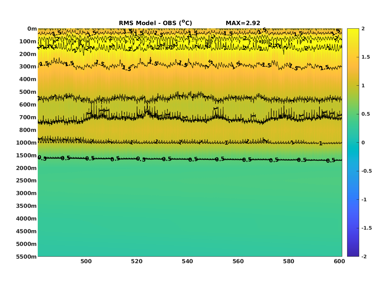The height and width of the screenshot is (285, 380).
Task: Click the '700m' depth axis label
Action: (28, 117)
